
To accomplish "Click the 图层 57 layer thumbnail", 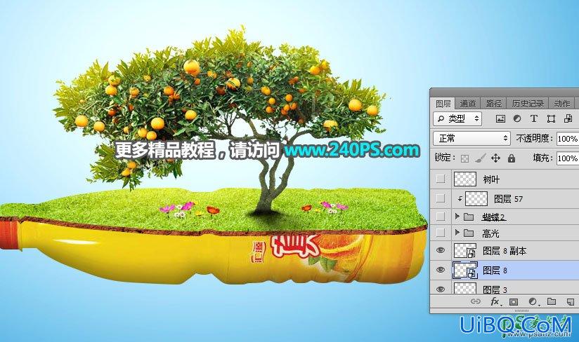I will pos(476,198).
